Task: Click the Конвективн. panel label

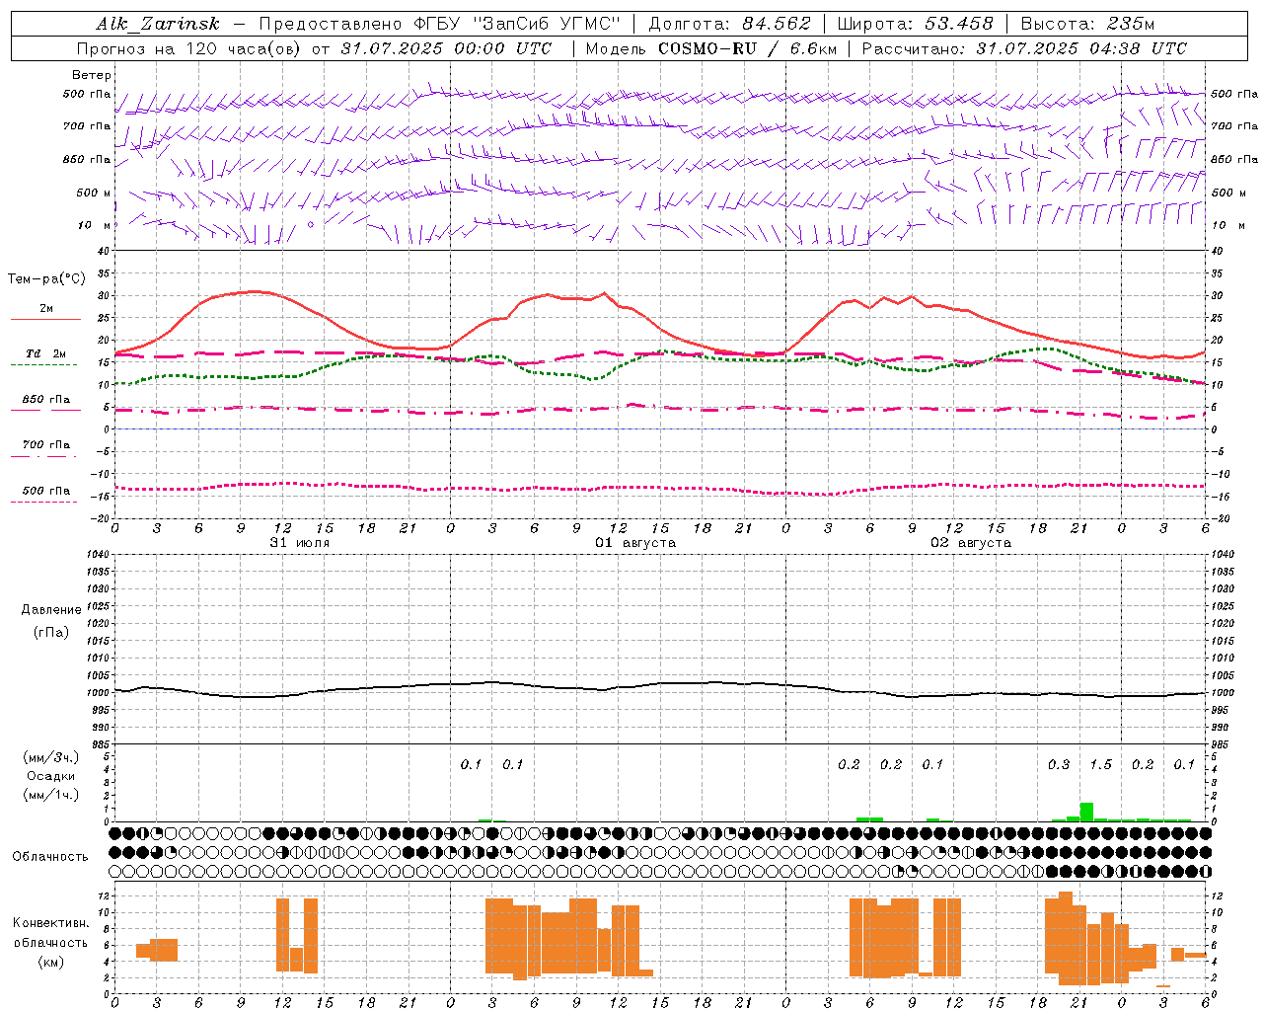Action: [50, 923]
